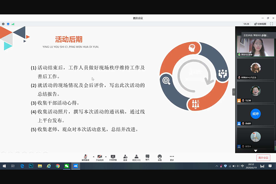Open WeChat from the Windows taskbar
Screen dimensions: 276x184
pos(67,166)
